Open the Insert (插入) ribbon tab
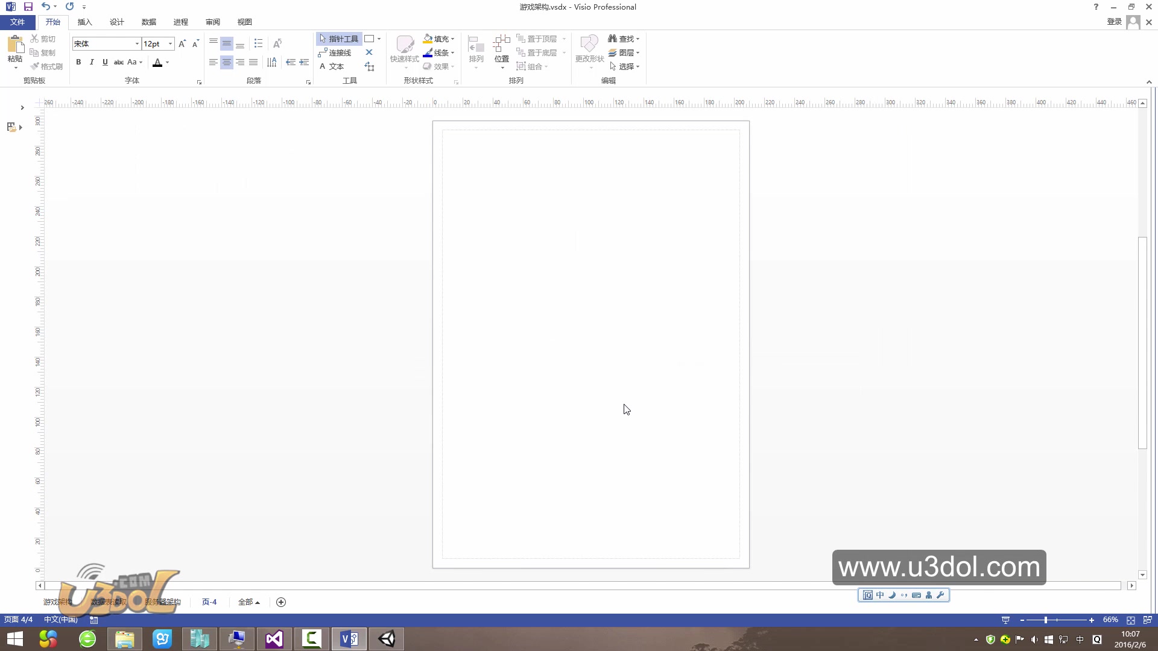Viewport: 1158px width, 651px height. (x=84, y=22)
